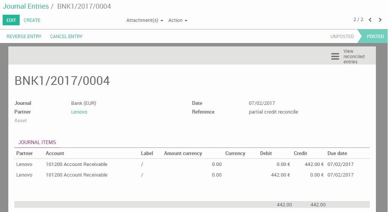Go to the next record arrow
The width and height of the screenshot is (388, 212).
[x=380, y=20]
